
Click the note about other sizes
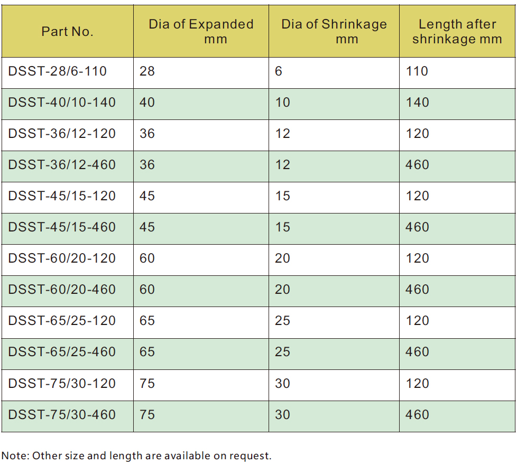[136, 456]
